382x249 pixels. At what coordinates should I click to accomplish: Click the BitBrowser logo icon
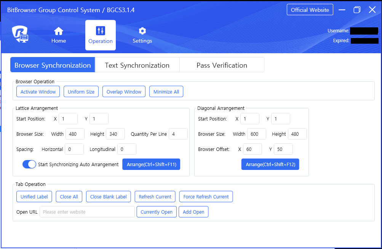(20, 34)
